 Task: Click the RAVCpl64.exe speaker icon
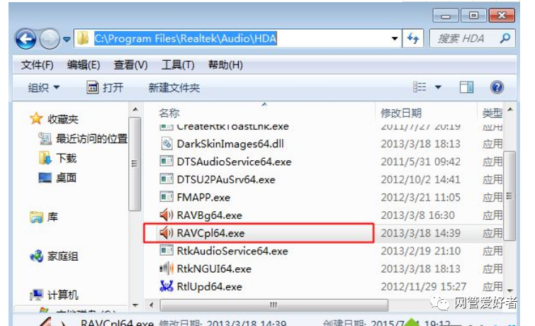pos(167,233)
